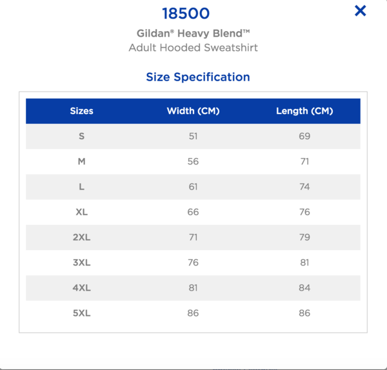Image resolution: width=387 pixels, height=370 pixels.
Task: Select the 2XL size row label
Action: click(81, 237)
